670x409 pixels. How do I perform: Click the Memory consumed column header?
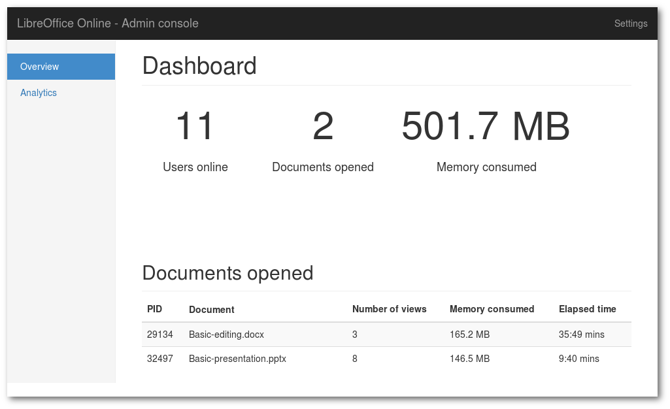492,309
